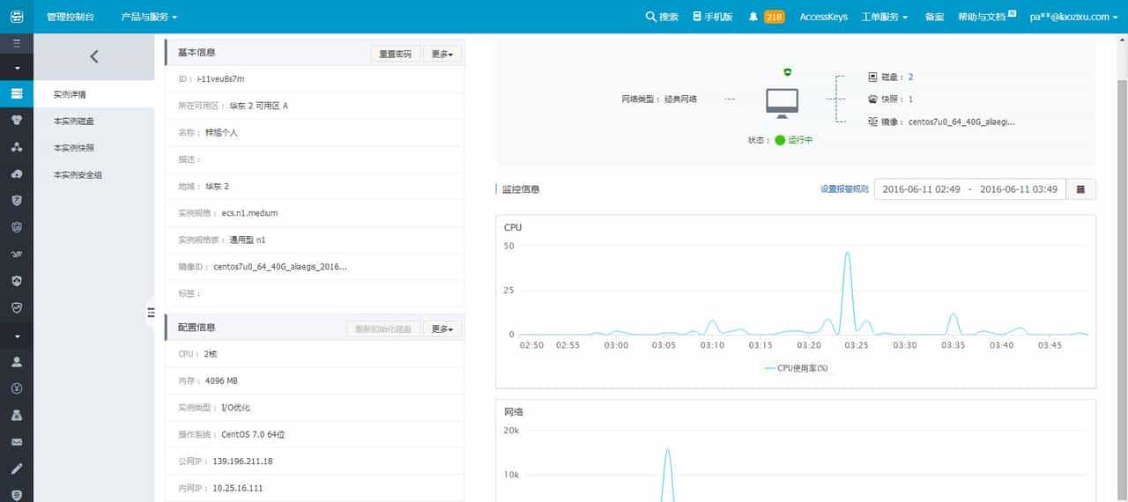Collapse the lower sidebar group caret
Viewport: 1128px width, 502px height.
click(16, 336)
